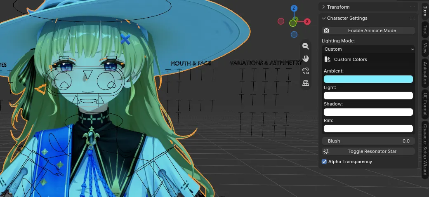This screenshot has height=197, width=429.
Task: Click the Z axis on navigation gizmo
Action: (294, 8)
